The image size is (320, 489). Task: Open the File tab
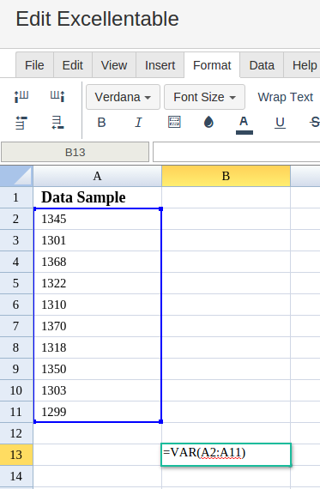click(x=34, y=65)
